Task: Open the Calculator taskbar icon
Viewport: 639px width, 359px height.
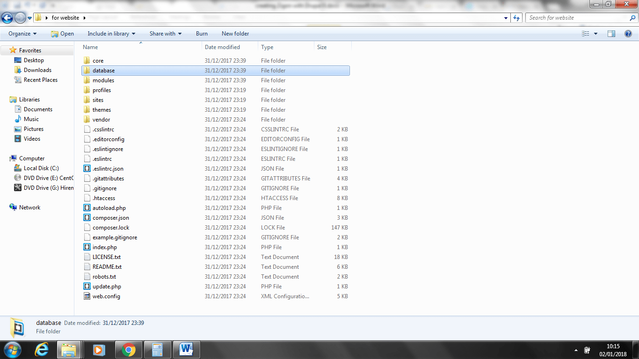Action: click(157, 349)
